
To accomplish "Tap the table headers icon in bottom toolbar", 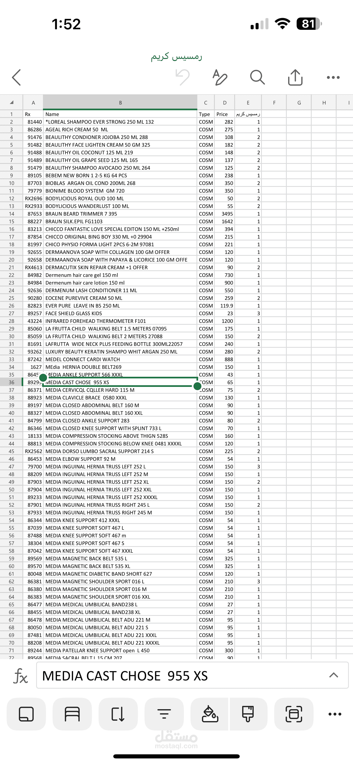I will pyautogui.click(x=72, y=714).
